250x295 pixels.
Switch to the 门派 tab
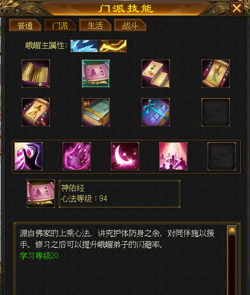pyautogui.click(x=60, y=25)
